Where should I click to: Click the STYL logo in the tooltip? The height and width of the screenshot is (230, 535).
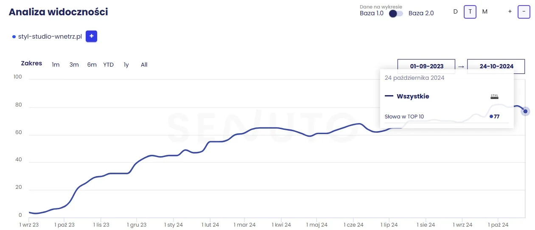(494, 97)
